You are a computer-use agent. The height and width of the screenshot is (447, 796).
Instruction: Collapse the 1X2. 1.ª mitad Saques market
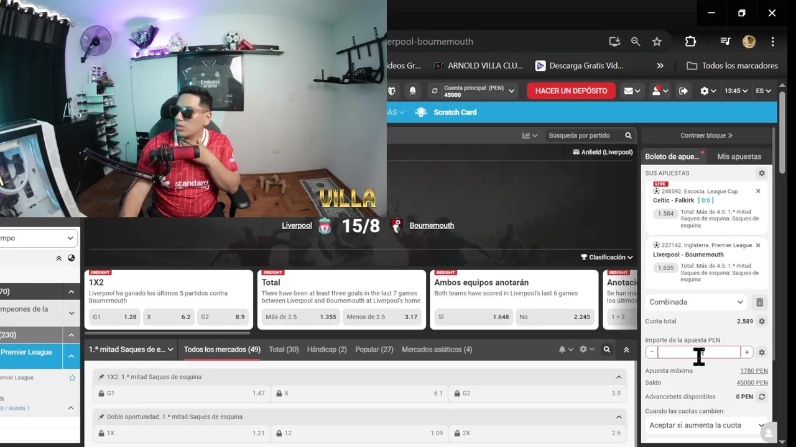click(x=619, y=377)
